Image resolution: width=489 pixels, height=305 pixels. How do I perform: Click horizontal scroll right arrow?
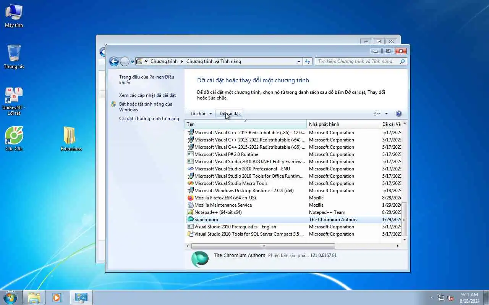tap(398, 246)
